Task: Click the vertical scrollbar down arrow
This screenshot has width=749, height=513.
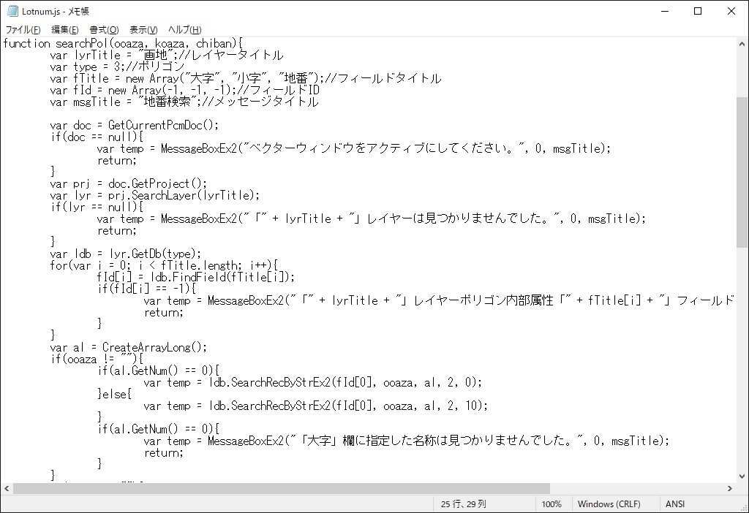Action: point(742,476)
